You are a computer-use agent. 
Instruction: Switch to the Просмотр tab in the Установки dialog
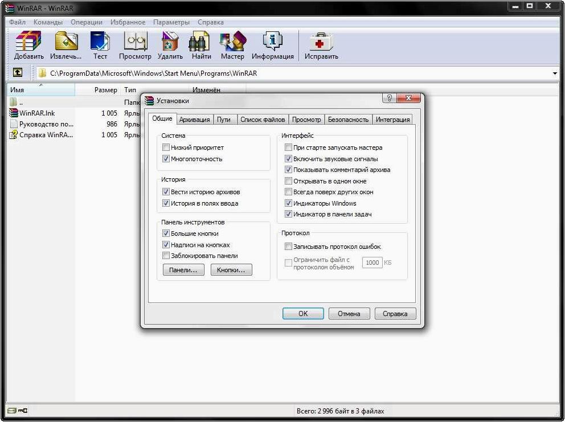coord(306,120)
